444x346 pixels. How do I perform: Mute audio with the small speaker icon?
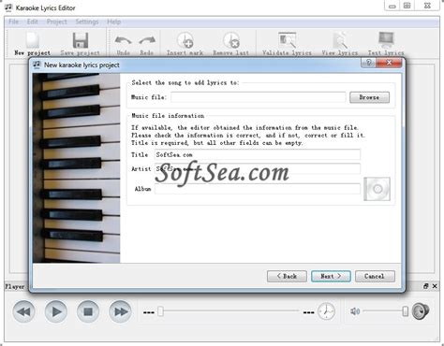click(355, 311)
